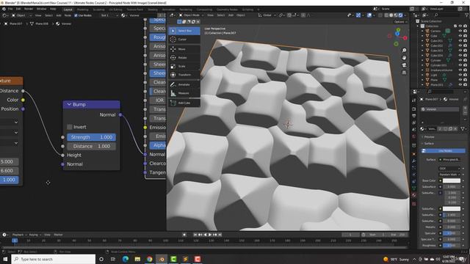Hide Light in viewport via eye icon
The height and width of the screenshot is (264, 470).
point(460,75)
